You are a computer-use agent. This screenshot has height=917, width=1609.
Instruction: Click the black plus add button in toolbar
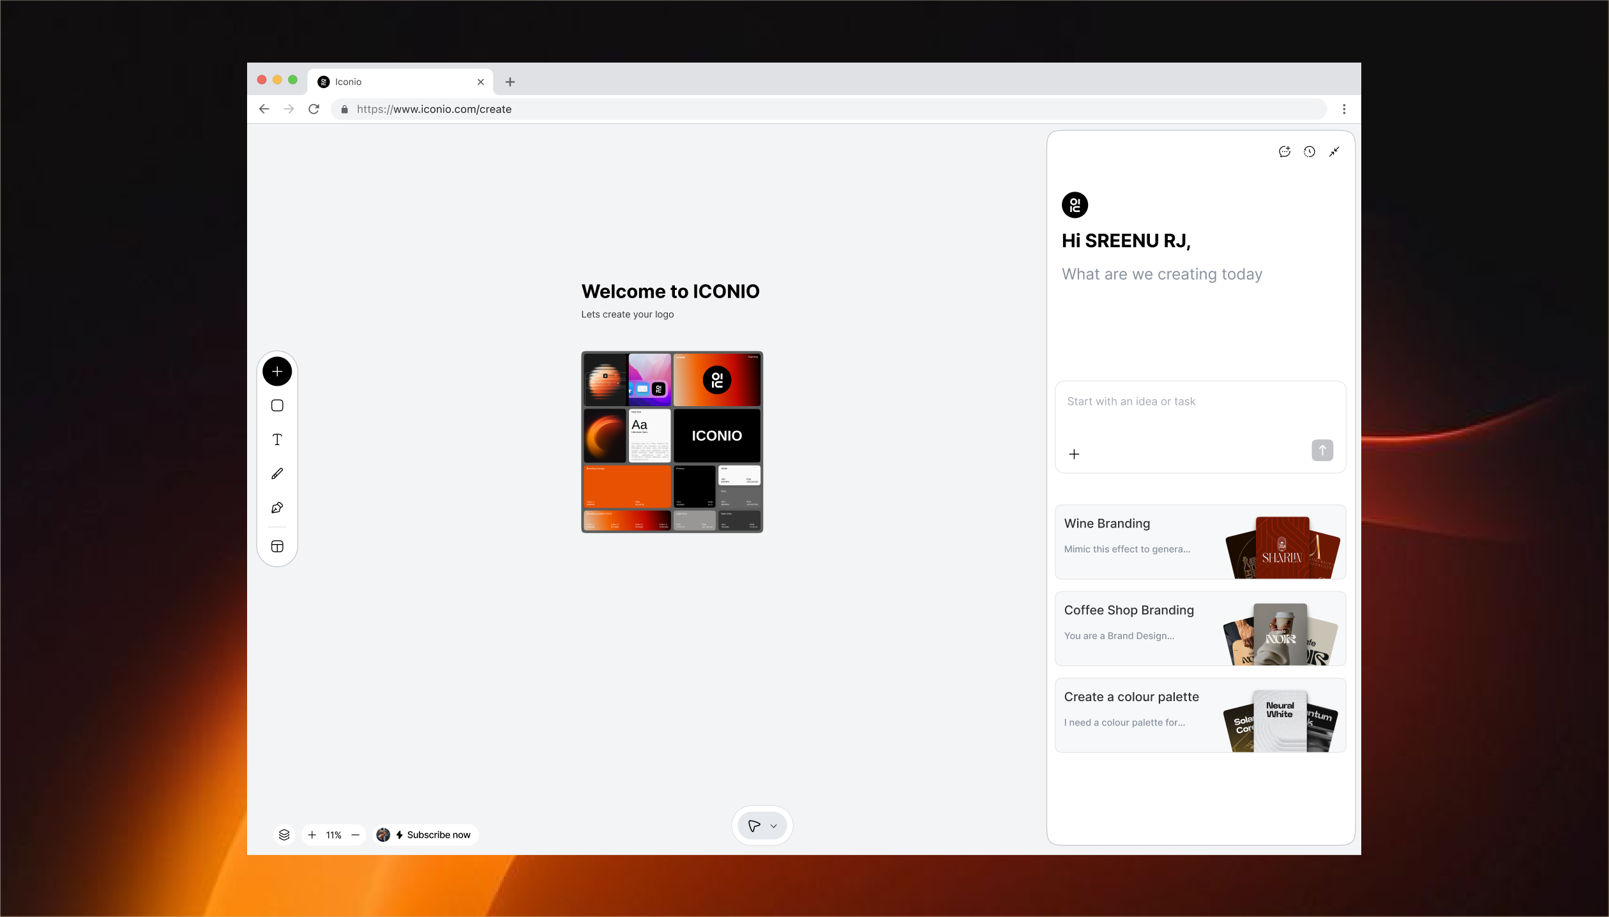coord(277,372)
